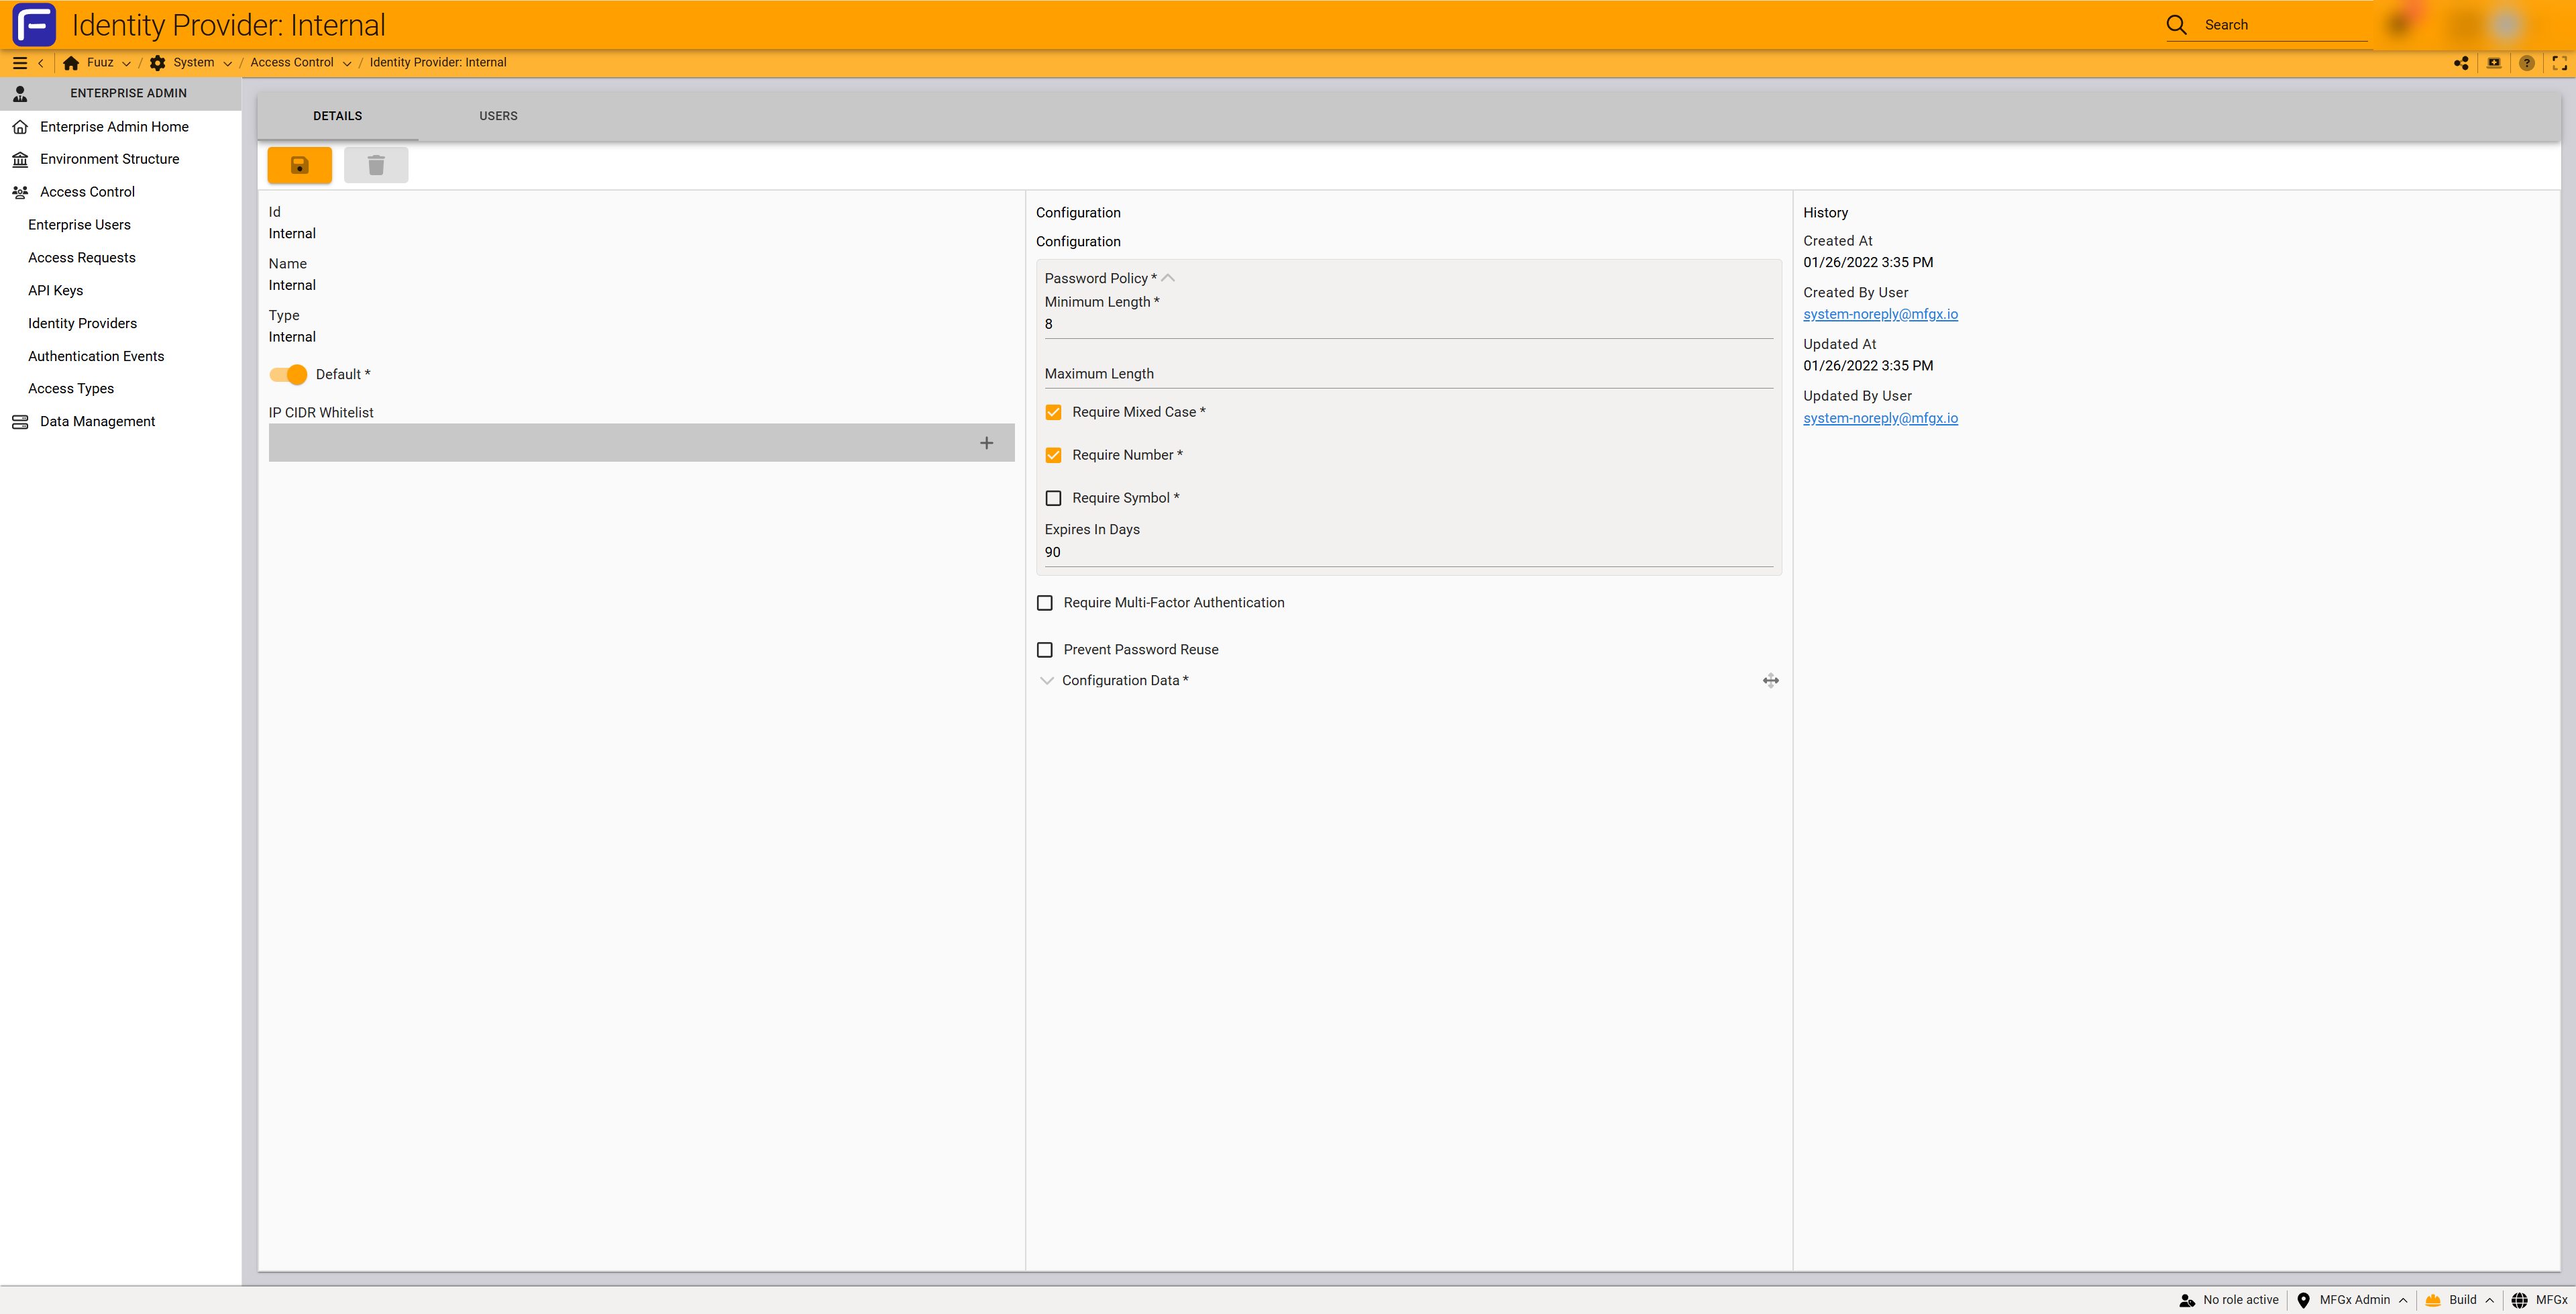2576x1314 pixels.
Task: Click the Data Management storage icon
Action: tap(20, 422)
